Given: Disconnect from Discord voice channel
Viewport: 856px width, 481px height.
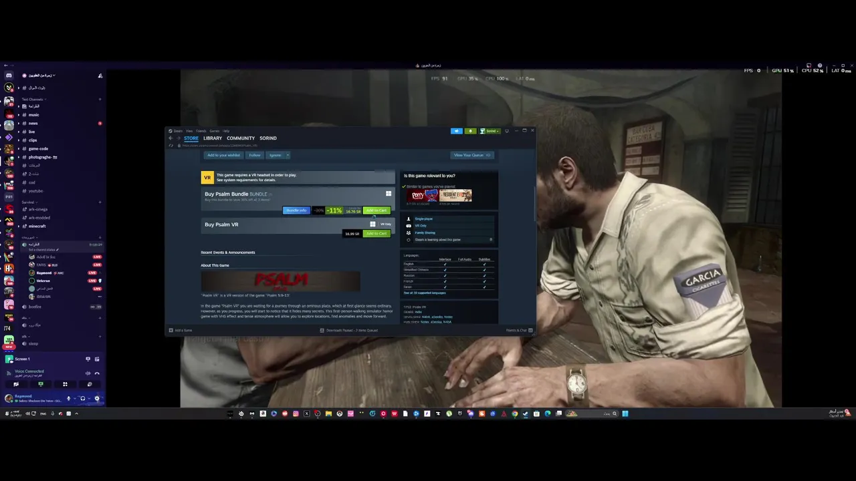Looking at the screenshot, I should point(97,373).
